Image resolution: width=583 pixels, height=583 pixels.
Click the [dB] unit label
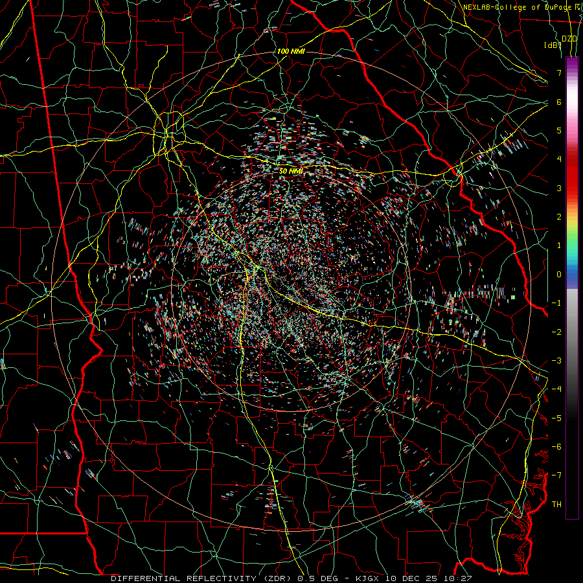553,45
